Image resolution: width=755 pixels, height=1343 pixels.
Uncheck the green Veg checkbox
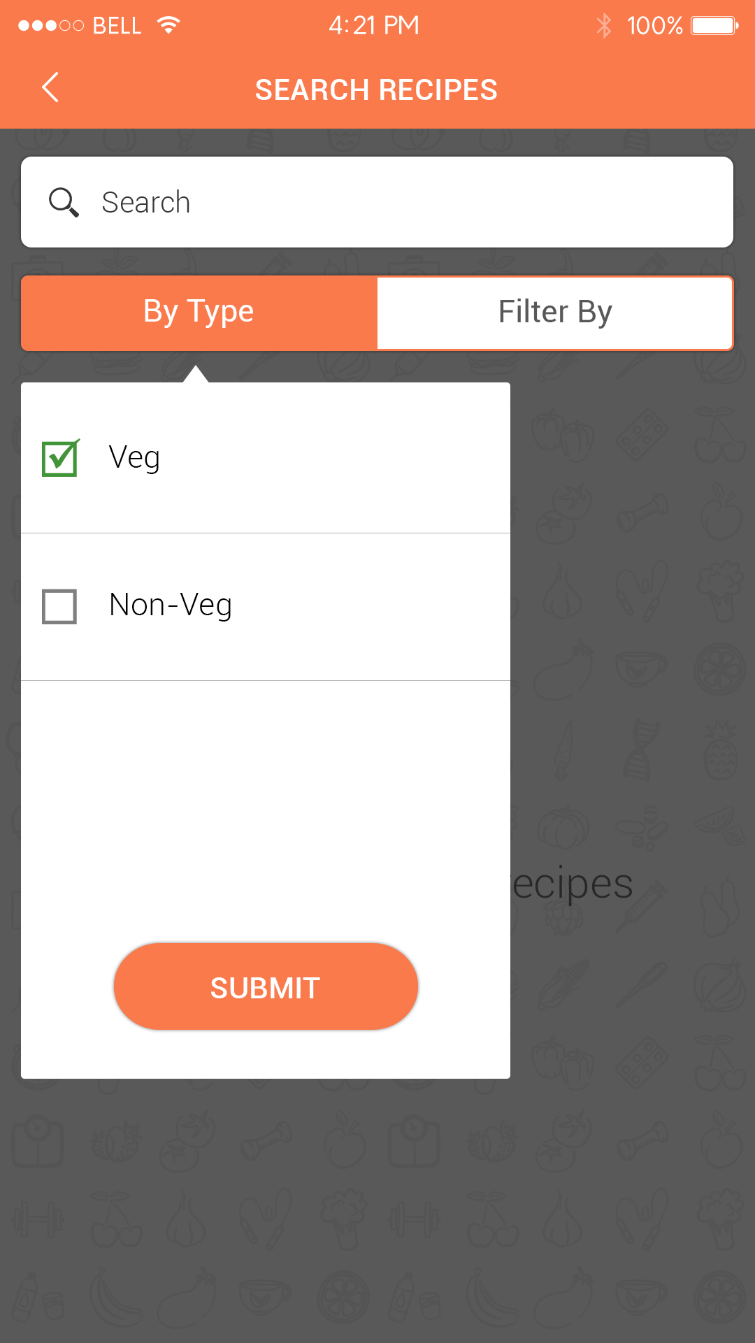point(60,459)
